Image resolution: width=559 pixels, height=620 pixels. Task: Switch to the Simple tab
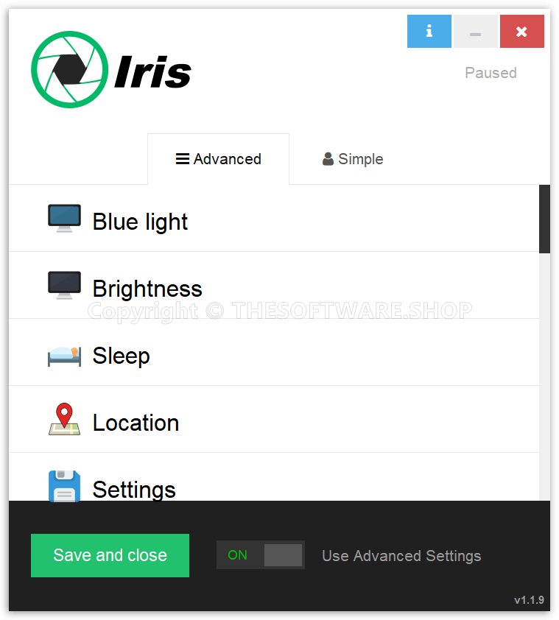[x=353, y=159]
